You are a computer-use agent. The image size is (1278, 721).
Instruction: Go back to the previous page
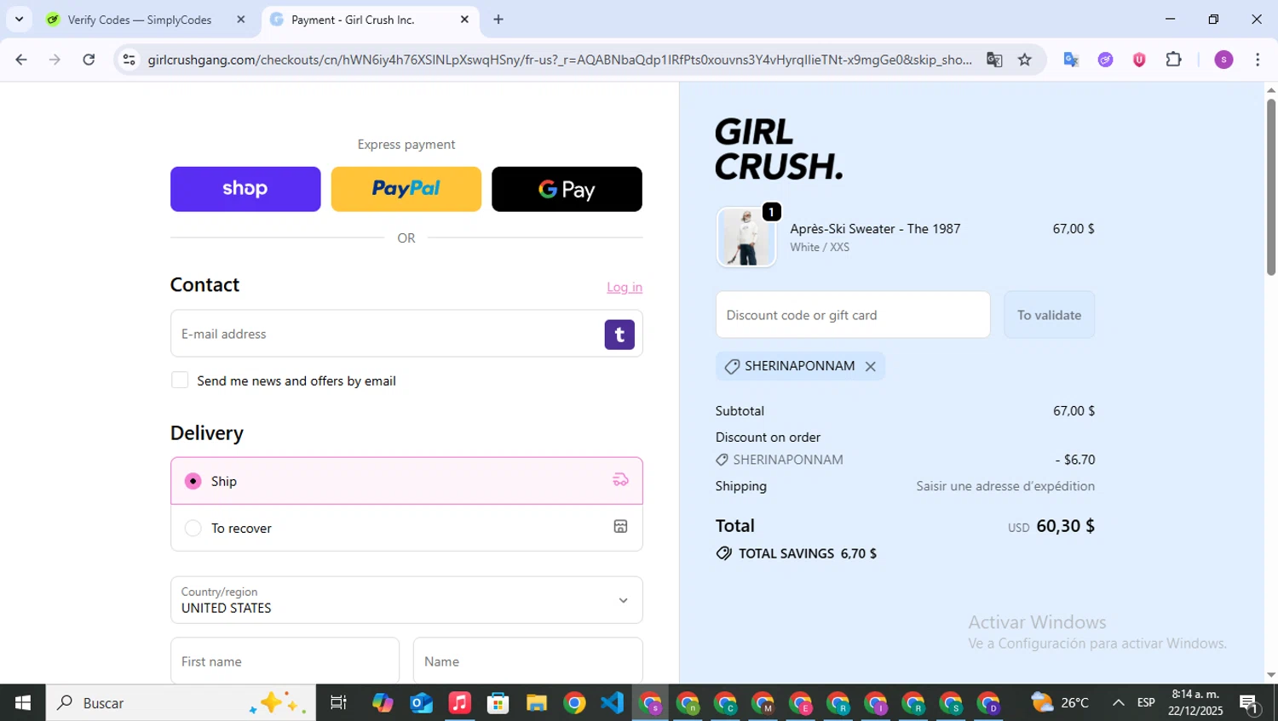21,60
